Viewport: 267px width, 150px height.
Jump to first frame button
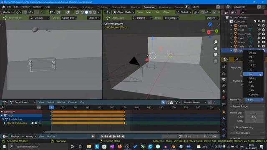pos(102,136)
